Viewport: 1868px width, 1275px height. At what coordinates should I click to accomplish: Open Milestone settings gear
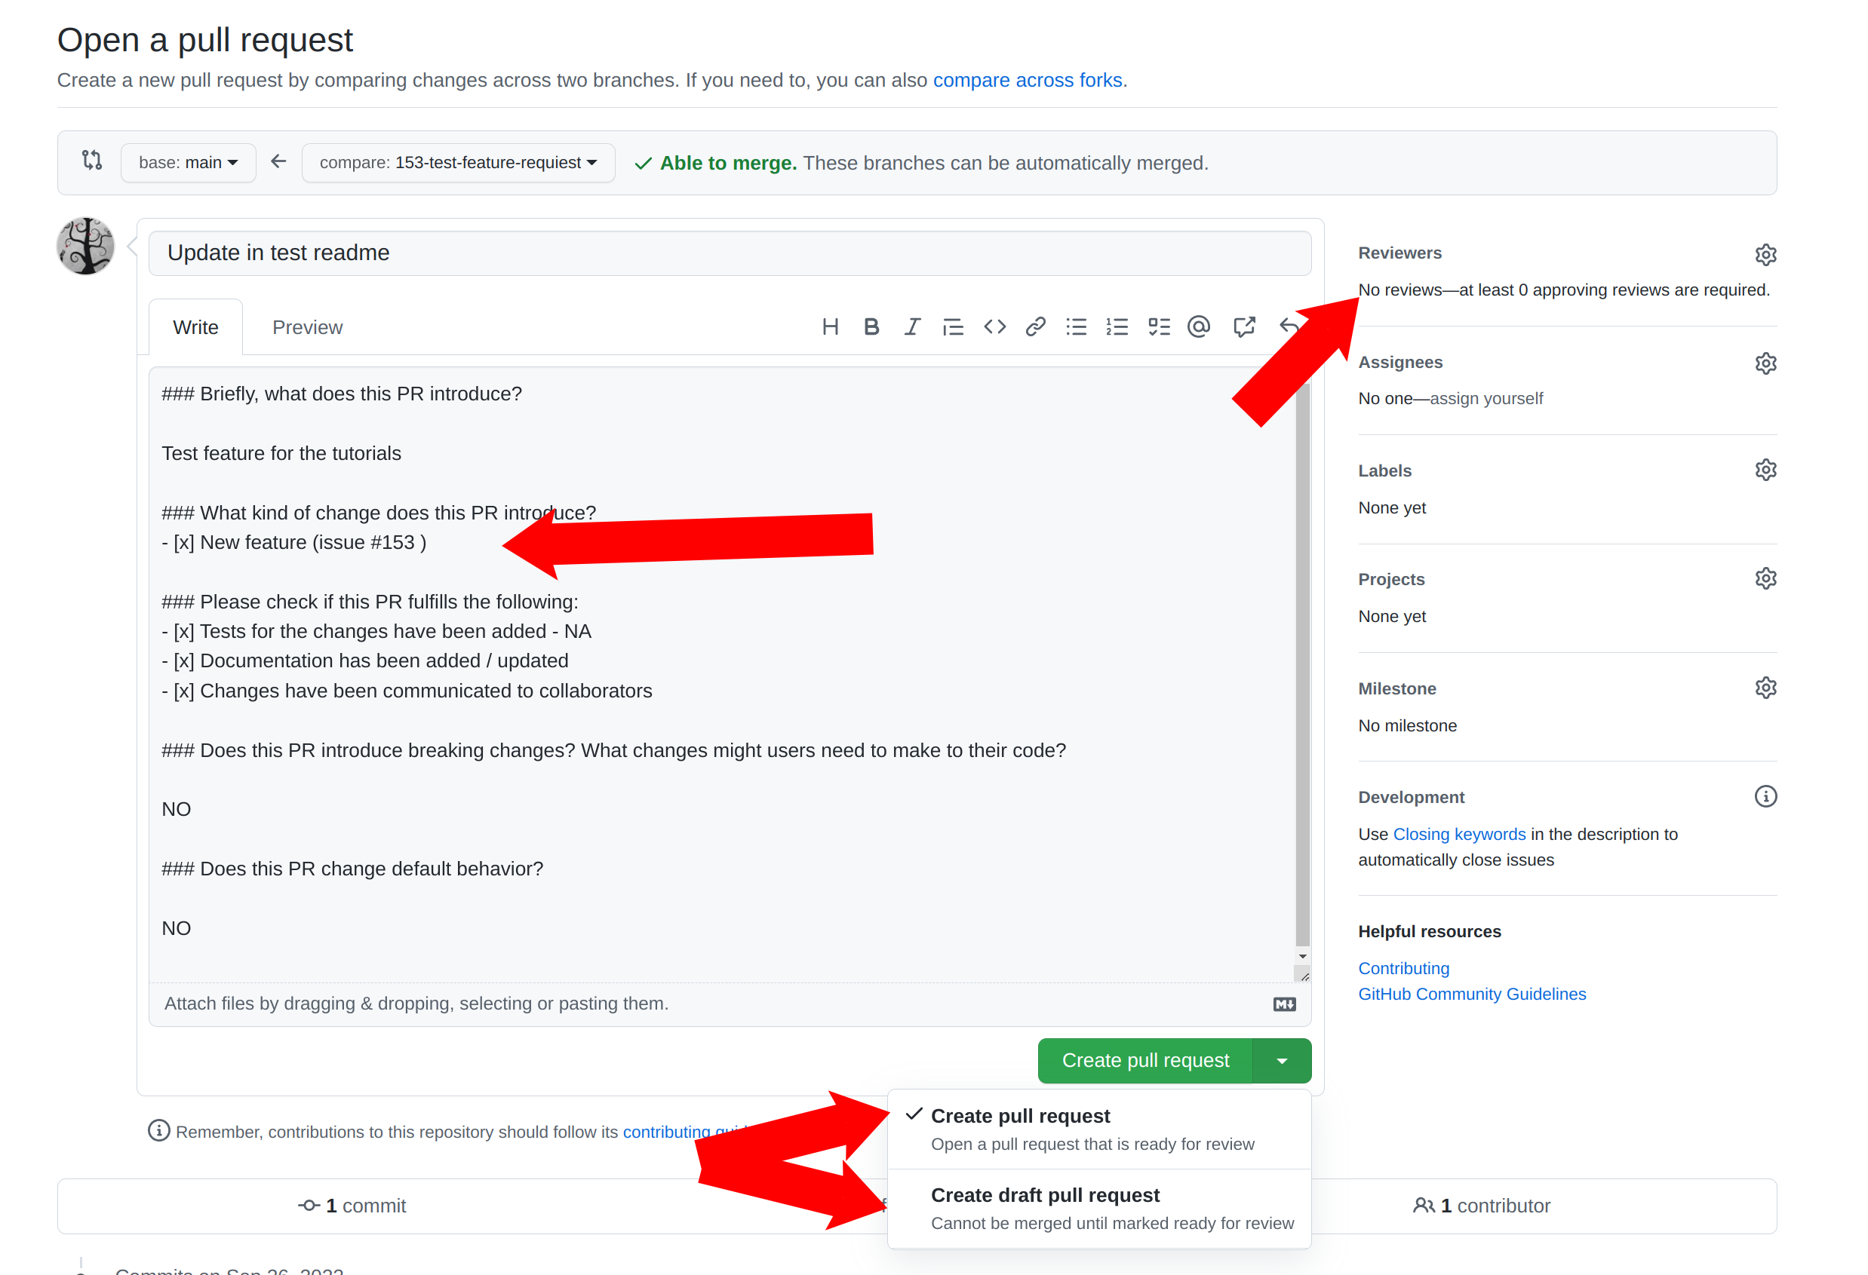[1765, 688]
